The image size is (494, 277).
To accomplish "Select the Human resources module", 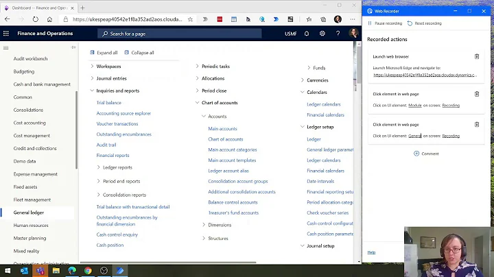I will pyautogui.click(x=31, y=226).
